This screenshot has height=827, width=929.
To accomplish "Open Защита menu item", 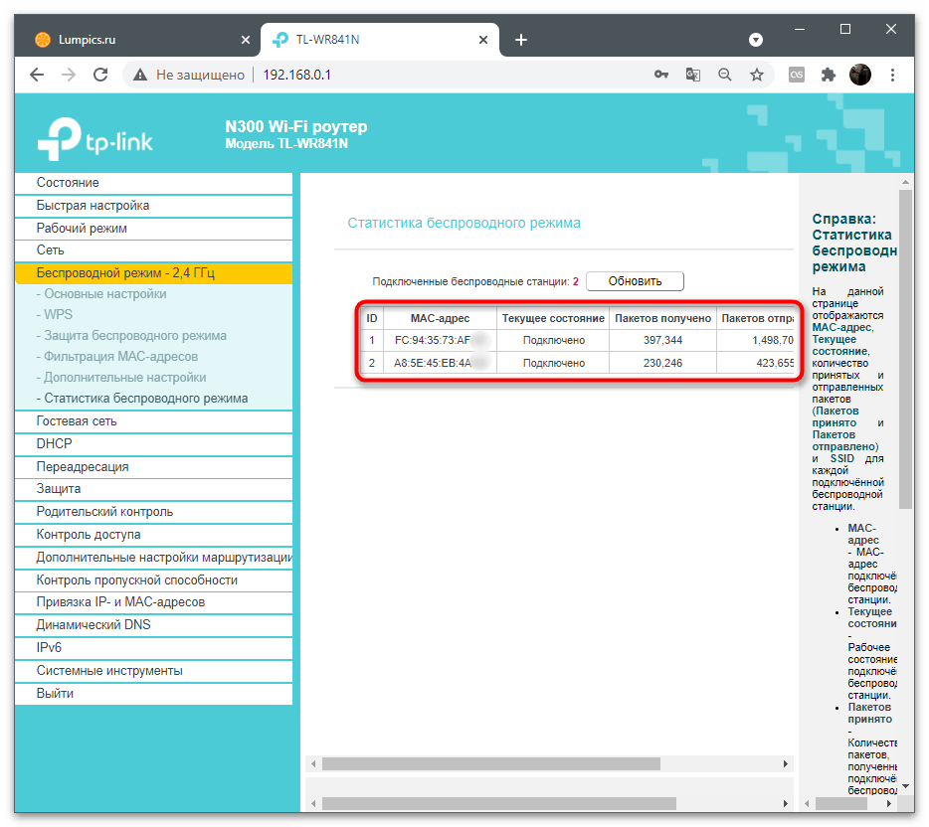I will pyautogui.click(x=153, y=488).
